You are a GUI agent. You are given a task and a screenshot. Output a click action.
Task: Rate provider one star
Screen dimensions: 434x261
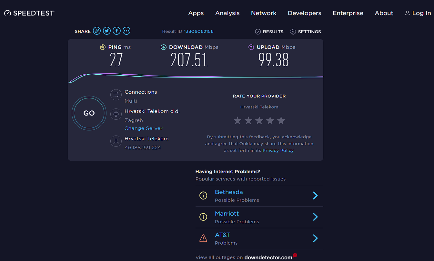237,121
